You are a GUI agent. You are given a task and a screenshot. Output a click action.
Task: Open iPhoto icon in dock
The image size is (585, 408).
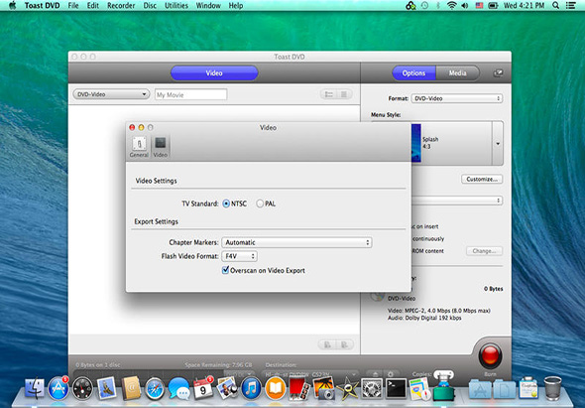click(x=227, y=388)
